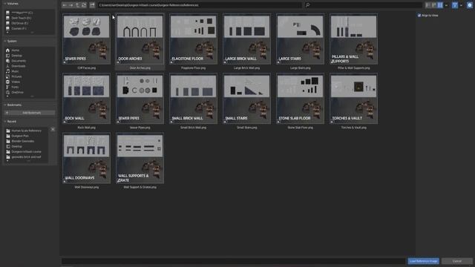Viewport: 475px width, 267px height.
Task: Go up to parent directory
Action: click(77, 5)
